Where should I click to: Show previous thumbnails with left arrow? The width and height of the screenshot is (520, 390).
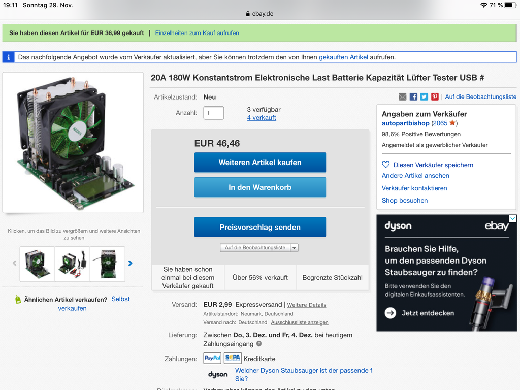click(x=15, y=264)
